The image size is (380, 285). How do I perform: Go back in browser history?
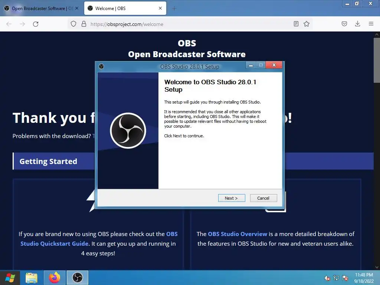pos(9,24)
